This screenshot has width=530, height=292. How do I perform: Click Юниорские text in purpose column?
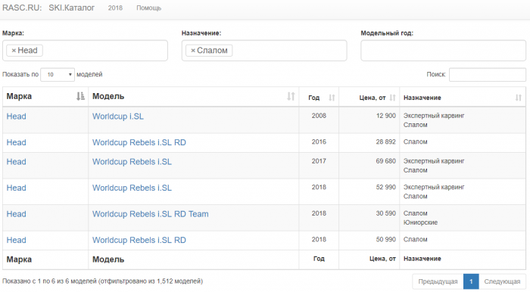tap(420, 222)
